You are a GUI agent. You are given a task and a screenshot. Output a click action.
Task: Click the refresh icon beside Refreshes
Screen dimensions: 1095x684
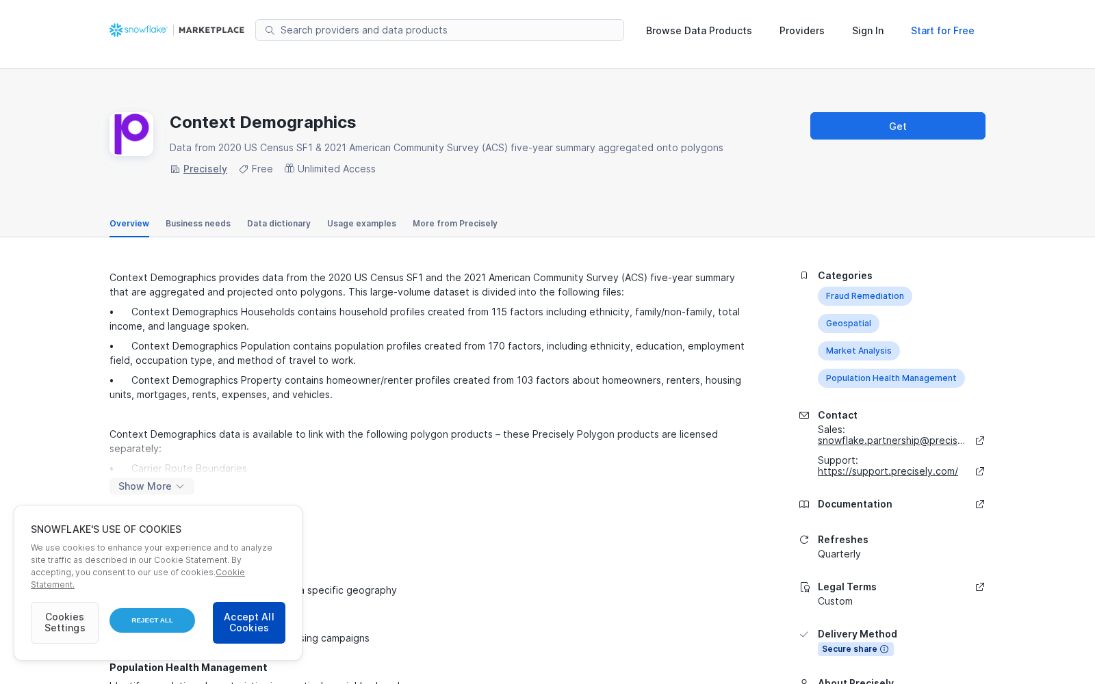(x=804, y=540)
